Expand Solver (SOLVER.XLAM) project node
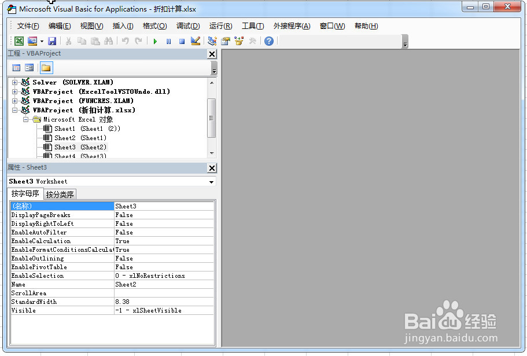 pos(14,82)
